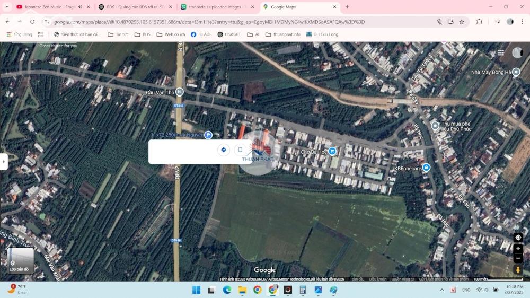Viewport: 530px width, 298px height.
Task: Open the AI bookmark folder
Action: 253,34
